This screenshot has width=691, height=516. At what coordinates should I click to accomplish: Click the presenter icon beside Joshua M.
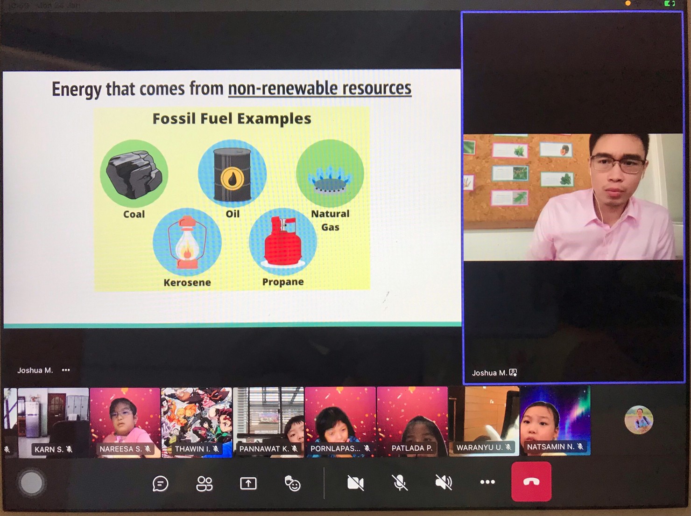point(513,372)
